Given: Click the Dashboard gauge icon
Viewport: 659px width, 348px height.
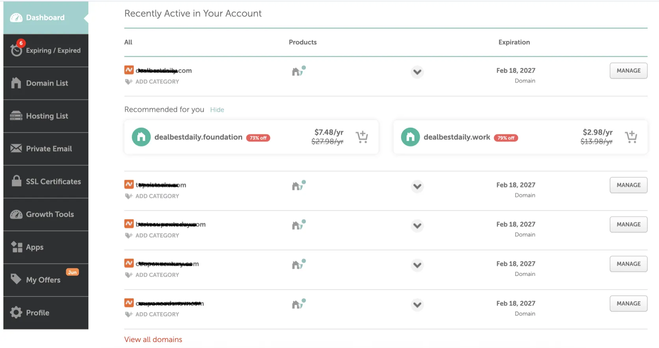Looking at the screenshot, I should click(x=16, y=18).
